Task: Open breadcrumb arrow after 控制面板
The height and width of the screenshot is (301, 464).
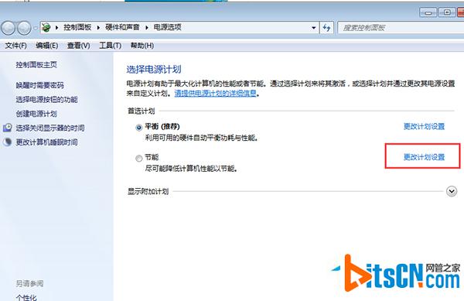Action: (98, 28)
